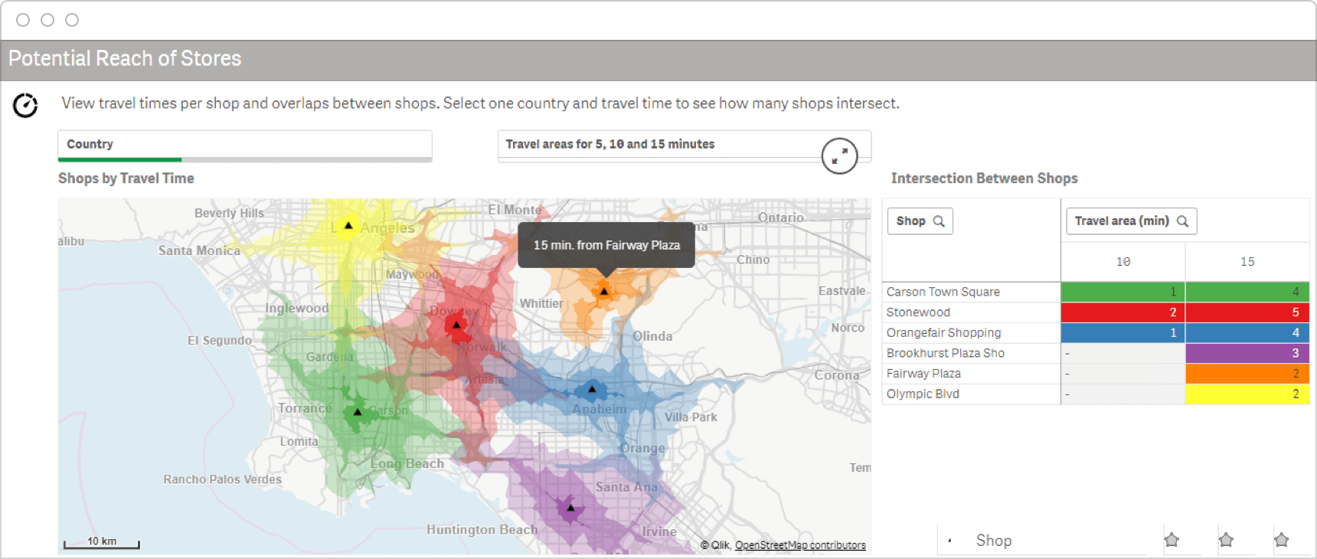Click the search icon beside Travel area (min)
The image size is (1317, 559).
point(1182,221)
